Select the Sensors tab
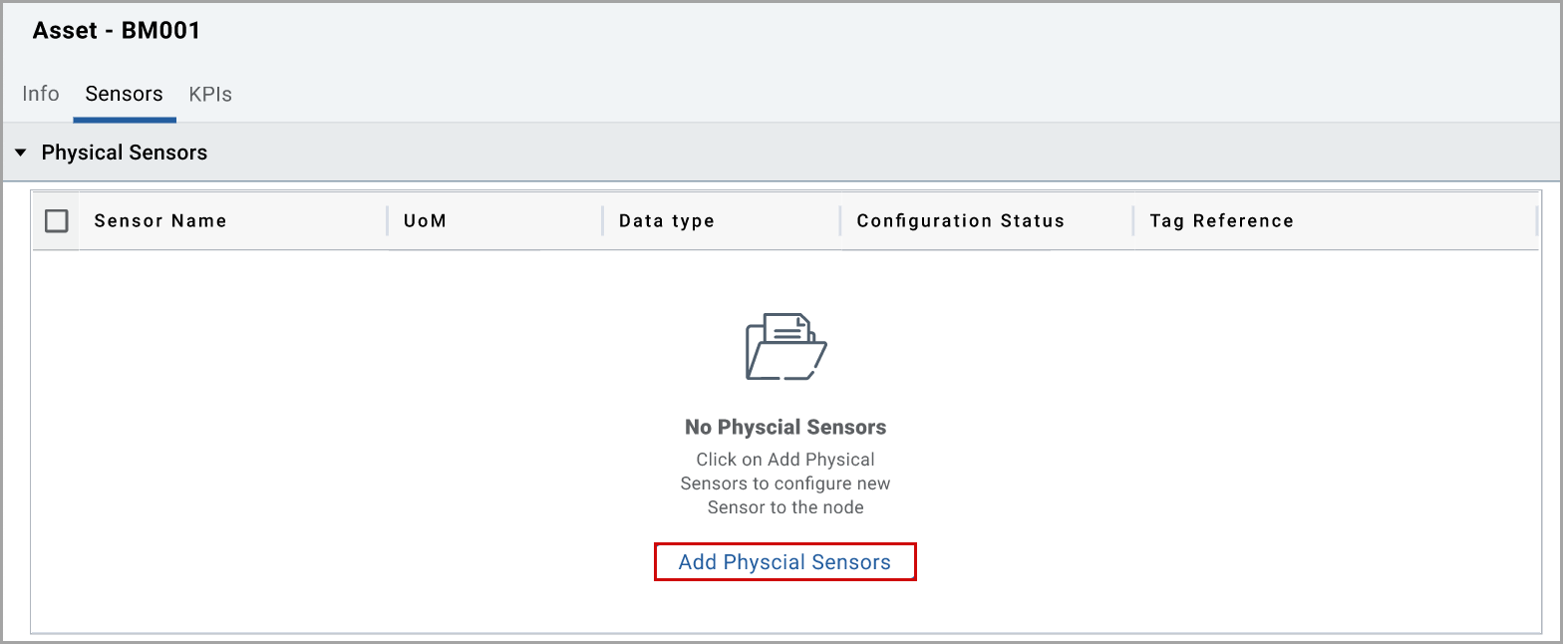 point(124,94)
